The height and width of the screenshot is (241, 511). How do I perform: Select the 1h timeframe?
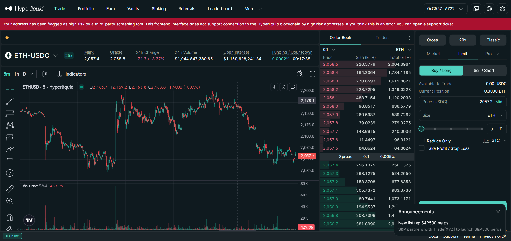[17, 74]
